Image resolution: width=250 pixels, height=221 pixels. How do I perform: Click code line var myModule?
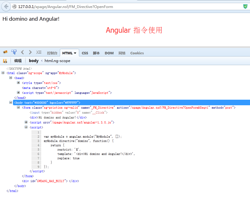point(83,137)
